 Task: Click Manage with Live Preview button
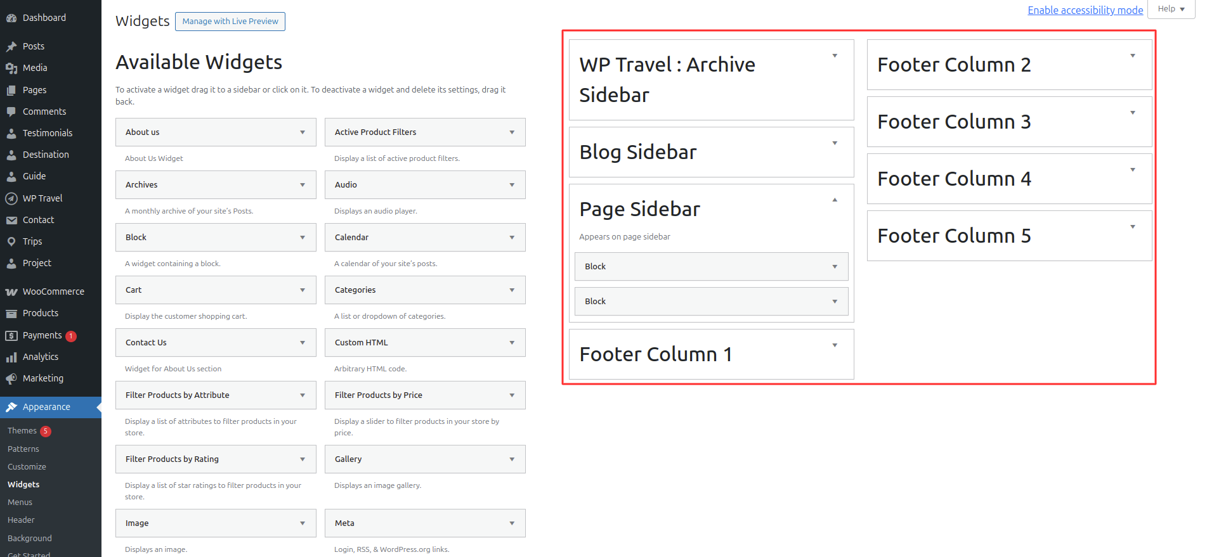pos(230,22)
